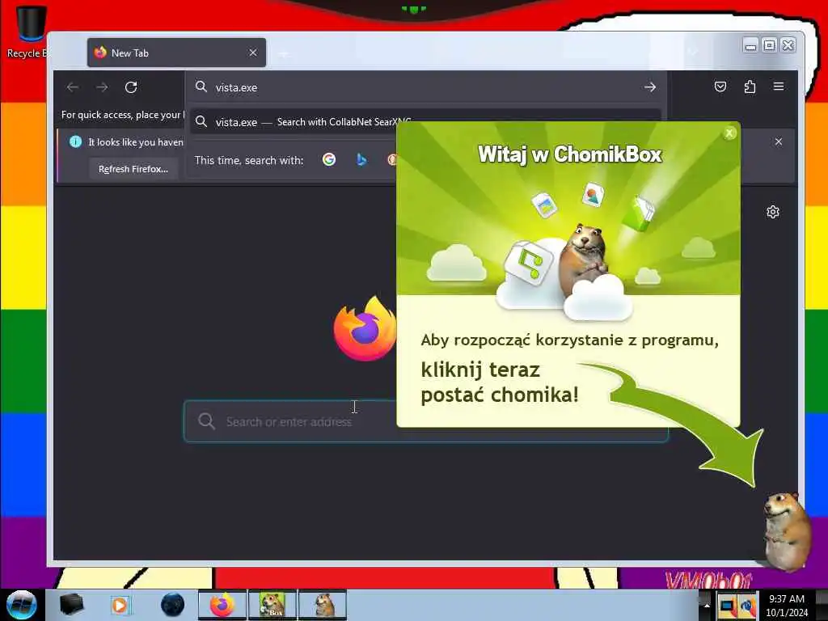
Task: Click the taskbar clock showing 9:37 AM
Action: (x=787, y=605)
